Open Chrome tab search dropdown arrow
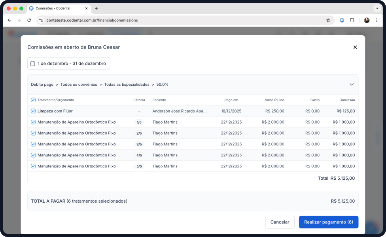Image resolution: width=386 pixels, height=237 pixels. pos(377,8)
